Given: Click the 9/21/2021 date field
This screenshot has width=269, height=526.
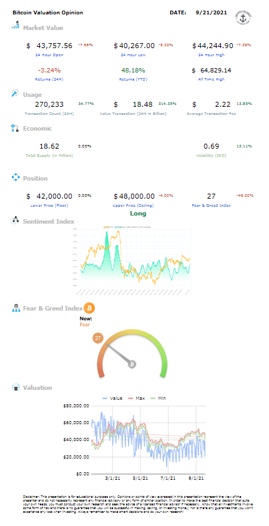Looking at the screenshot, I should (x=211, y=12).
